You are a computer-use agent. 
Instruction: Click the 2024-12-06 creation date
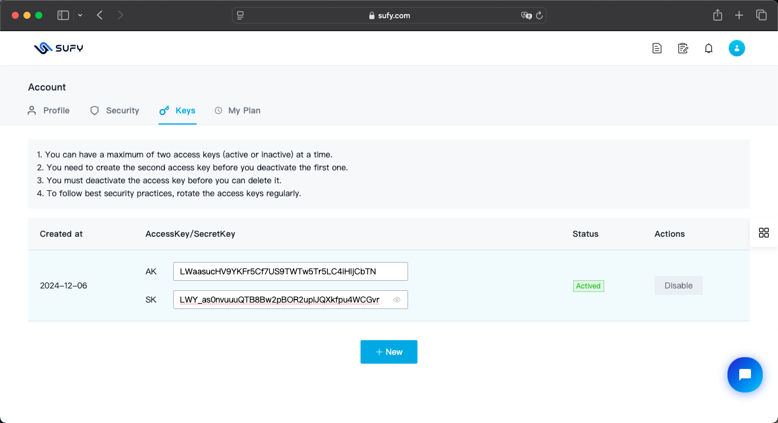[63, 286]
